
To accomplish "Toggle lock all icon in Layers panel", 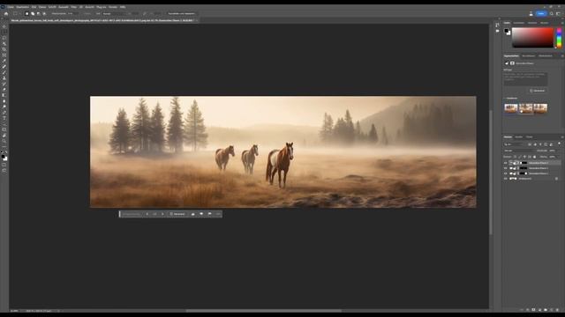I will coord(534,157).
